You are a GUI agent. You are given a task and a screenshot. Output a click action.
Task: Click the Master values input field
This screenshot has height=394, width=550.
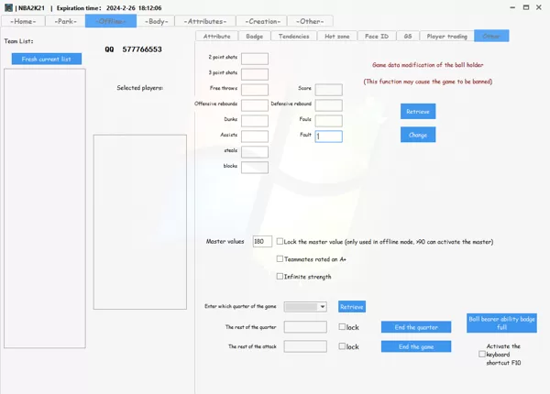pos(262,241)
